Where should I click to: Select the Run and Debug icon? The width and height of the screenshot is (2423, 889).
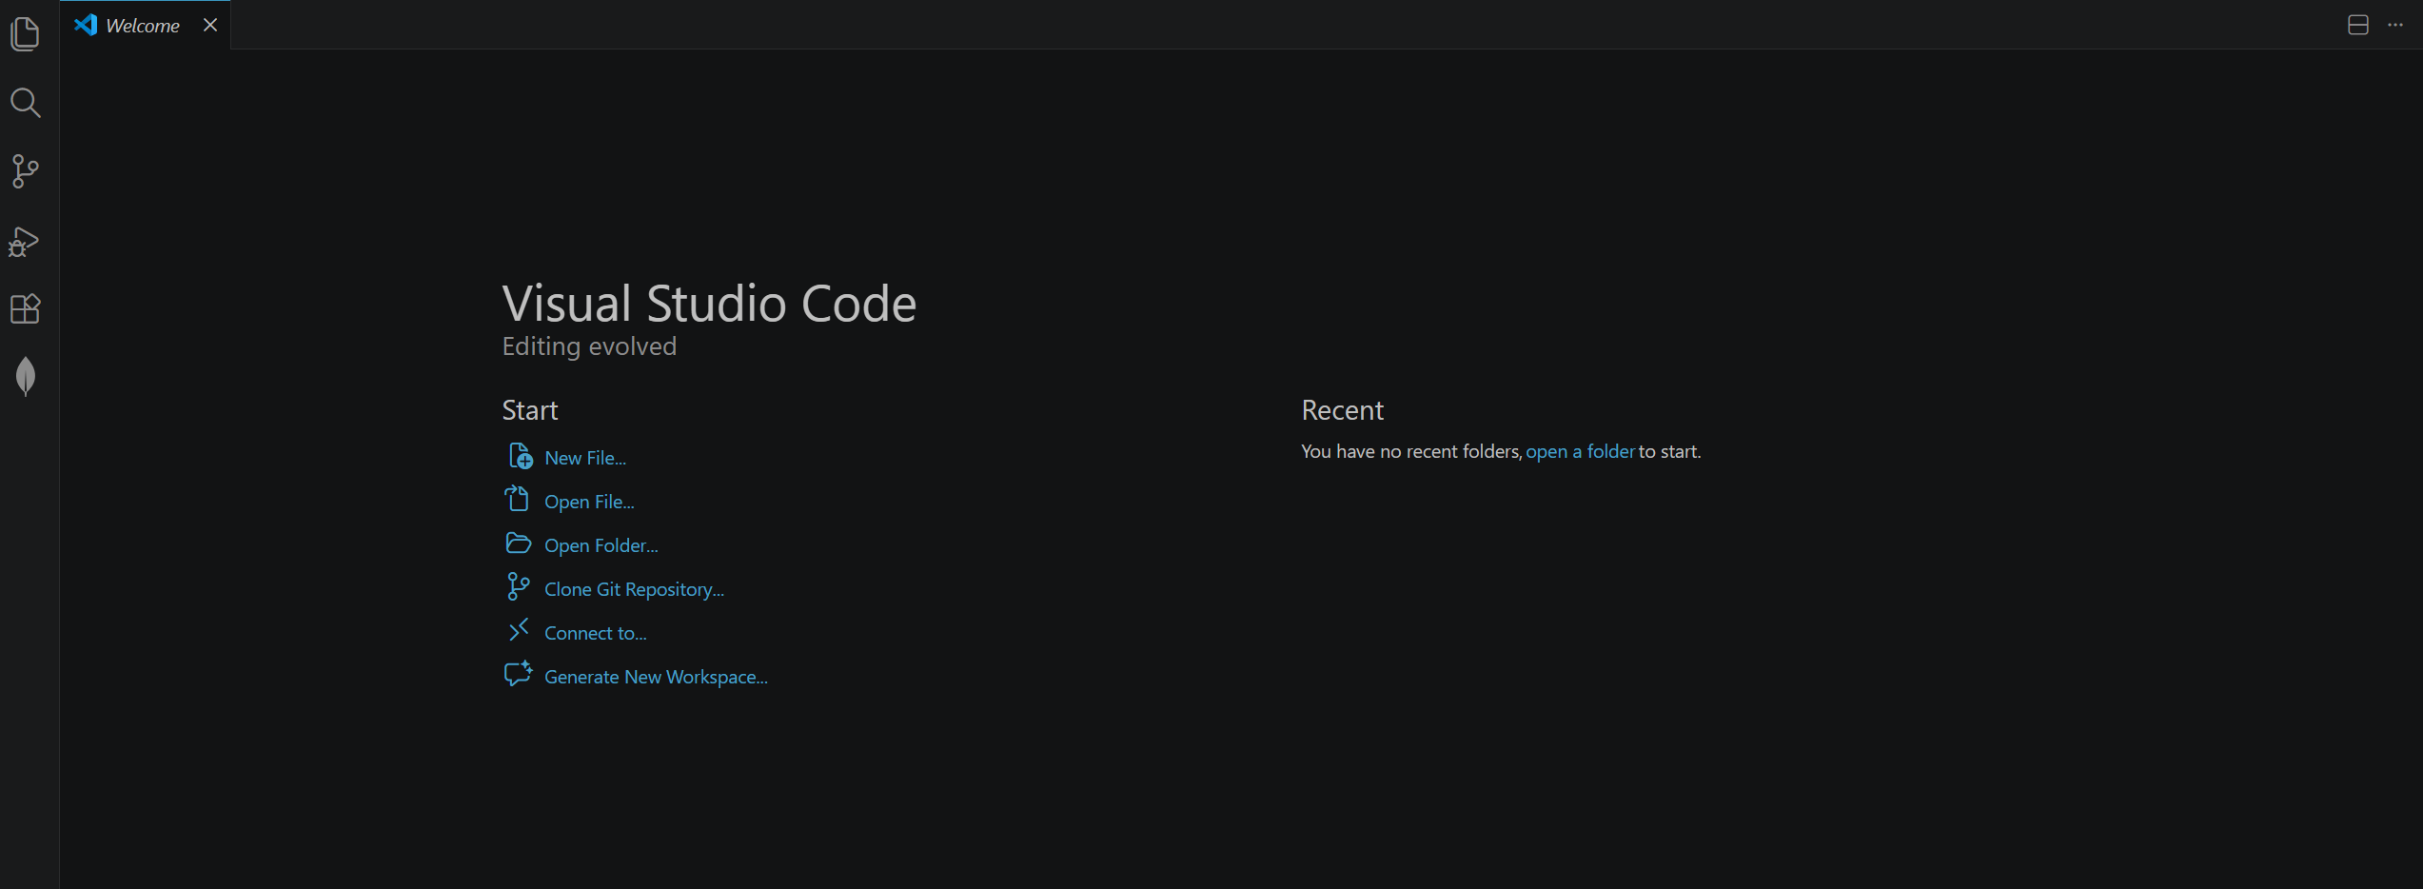tap(26, 241)
